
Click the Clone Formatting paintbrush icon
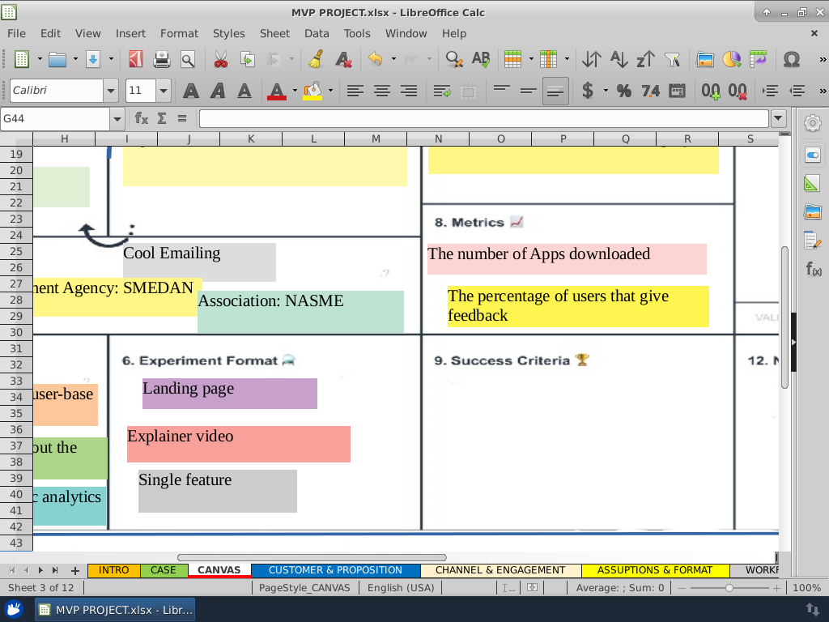point(316,59)
